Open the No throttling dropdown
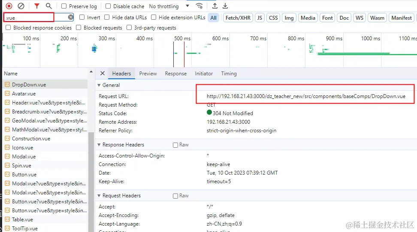This screenshot has width=417, height=232. [x=169, y=6]
